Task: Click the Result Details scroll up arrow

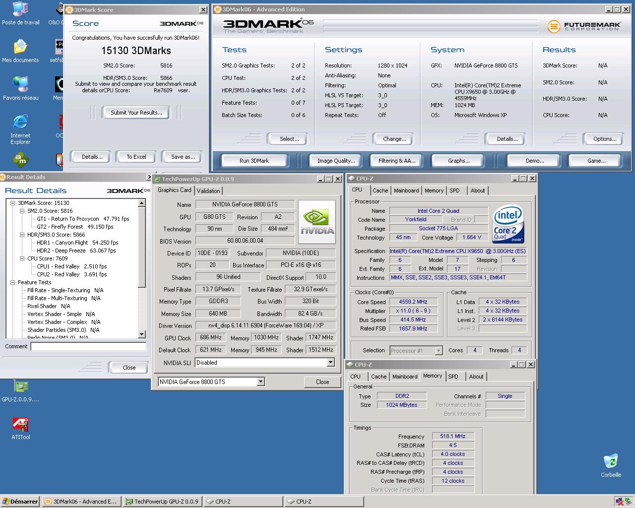Action: (x=142, y=203)
